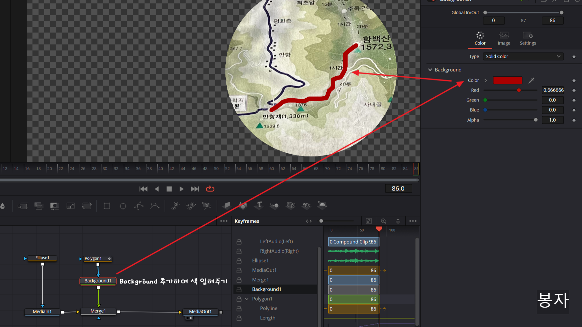
Task: Toggle playback loop mode
Action: (210, 189)
